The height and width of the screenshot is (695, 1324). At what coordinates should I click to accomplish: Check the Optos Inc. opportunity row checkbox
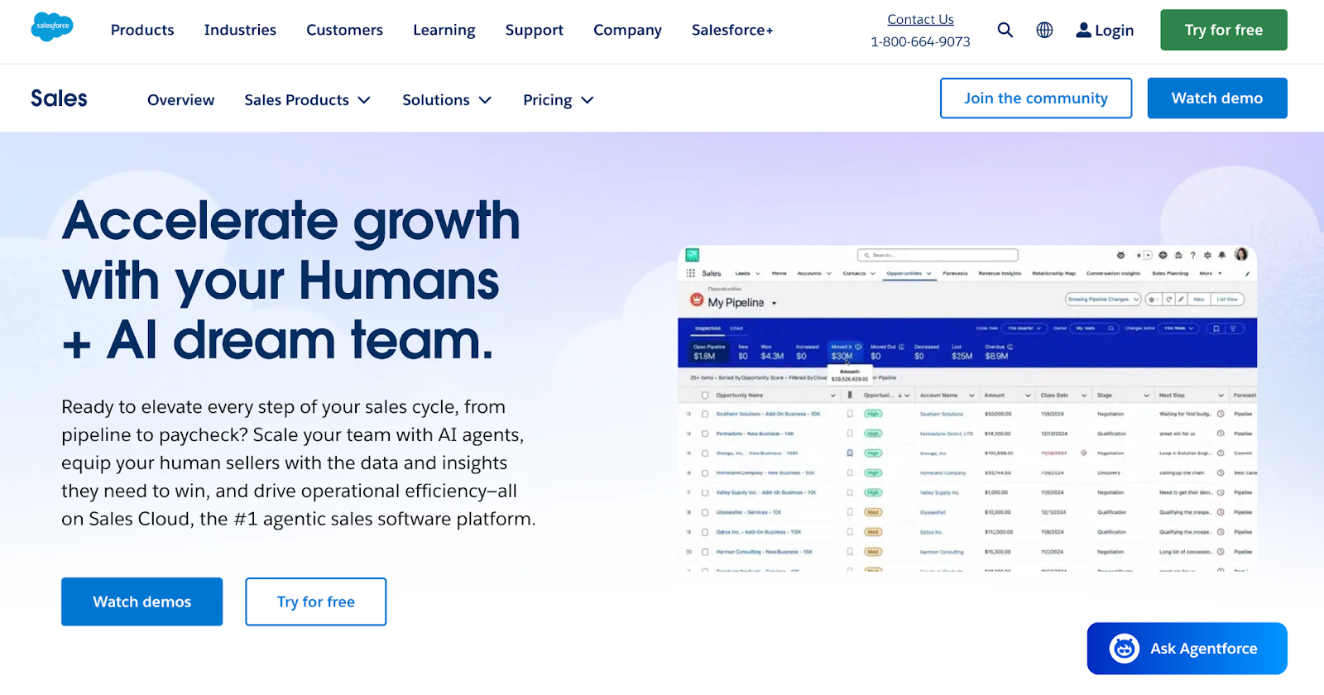click(x=705, y=532)
